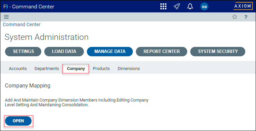256x131 pixels.
Task: Click the Company tab
Action: point(76,69)
